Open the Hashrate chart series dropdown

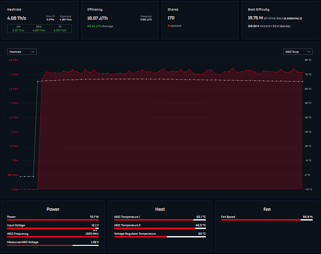click(x=22, y=52)
